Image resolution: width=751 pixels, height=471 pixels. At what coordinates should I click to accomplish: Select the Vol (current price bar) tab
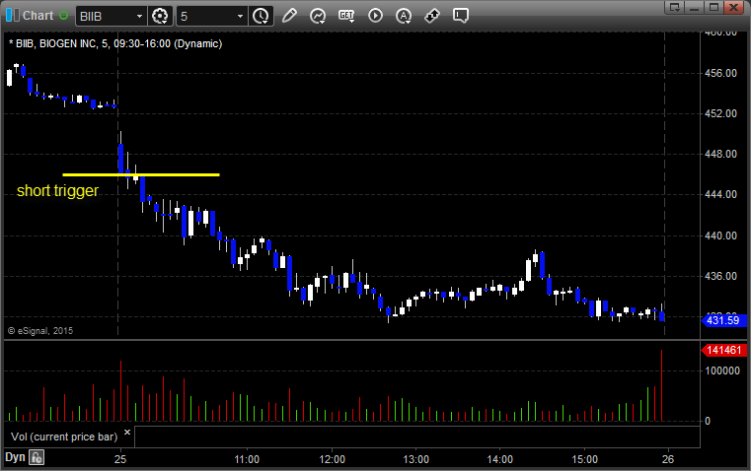pyautogui.click(x=64, y=437)
